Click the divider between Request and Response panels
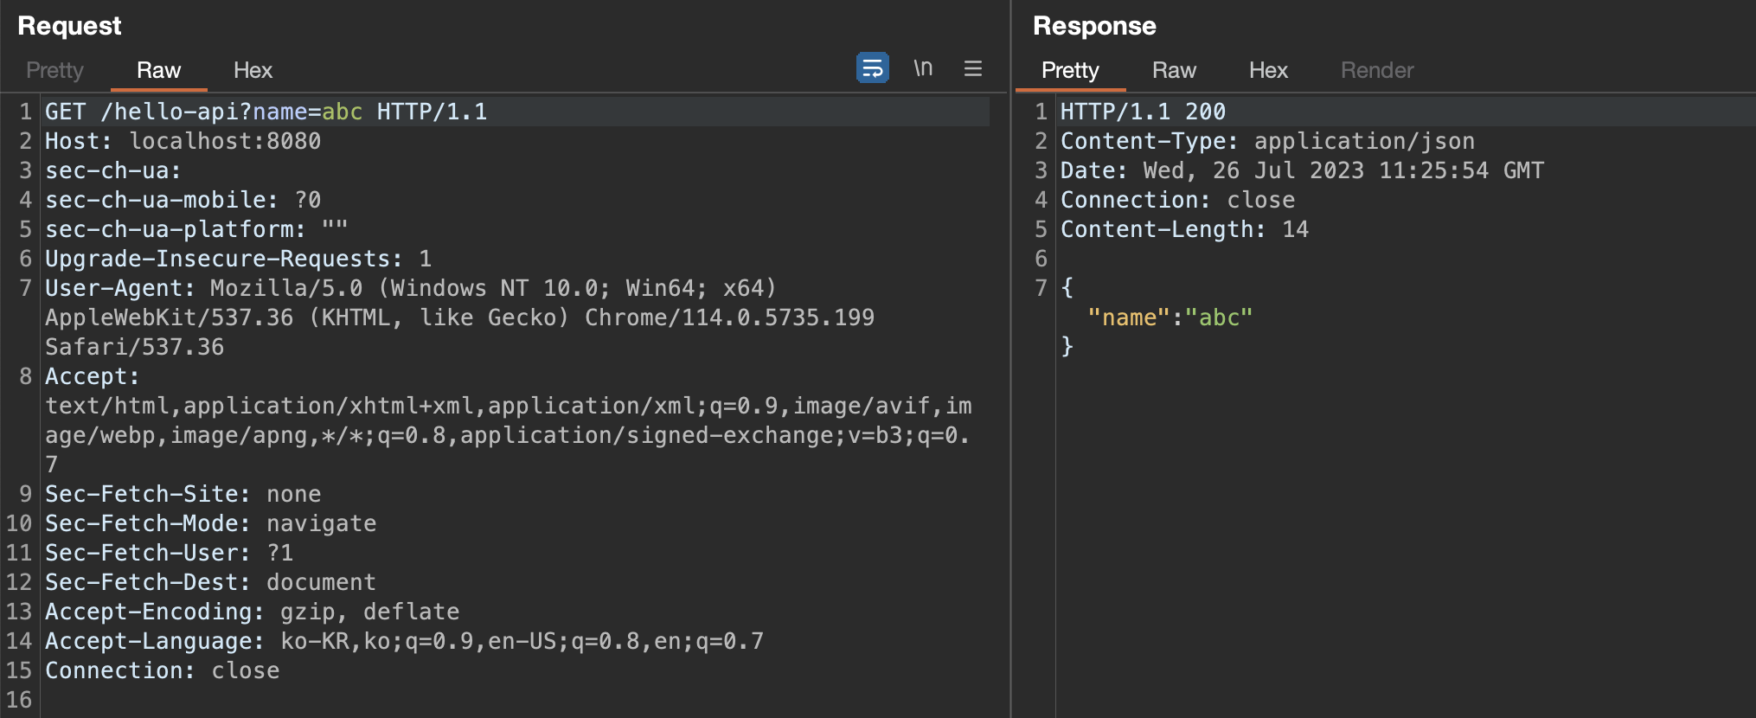 click(x=1010, y=359)
